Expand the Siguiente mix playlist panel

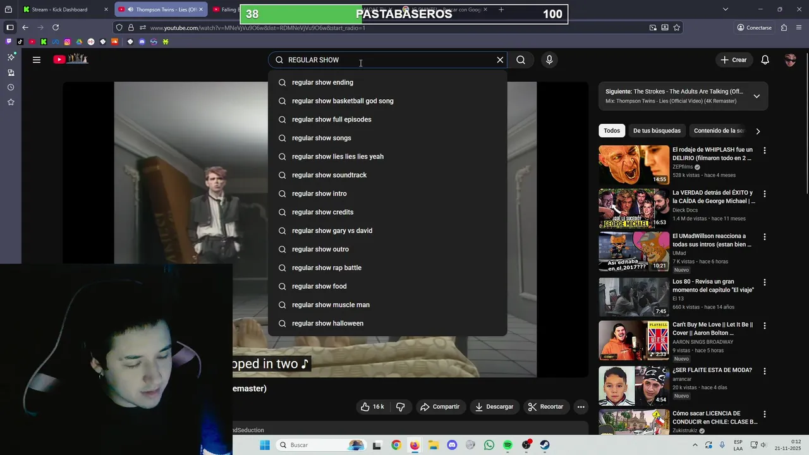[757, 96]
